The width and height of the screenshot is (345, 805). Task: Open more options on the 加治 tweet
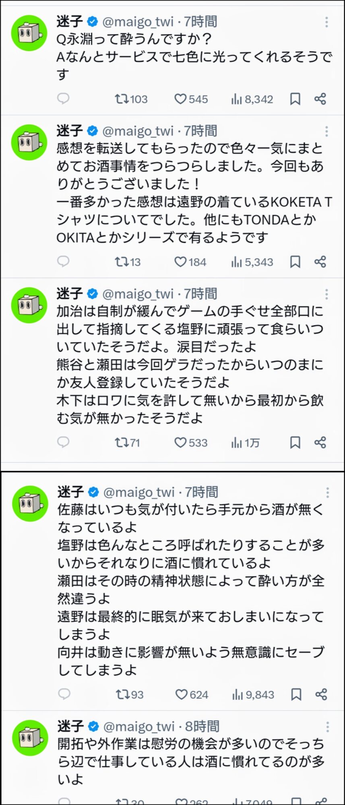[326, 294]
